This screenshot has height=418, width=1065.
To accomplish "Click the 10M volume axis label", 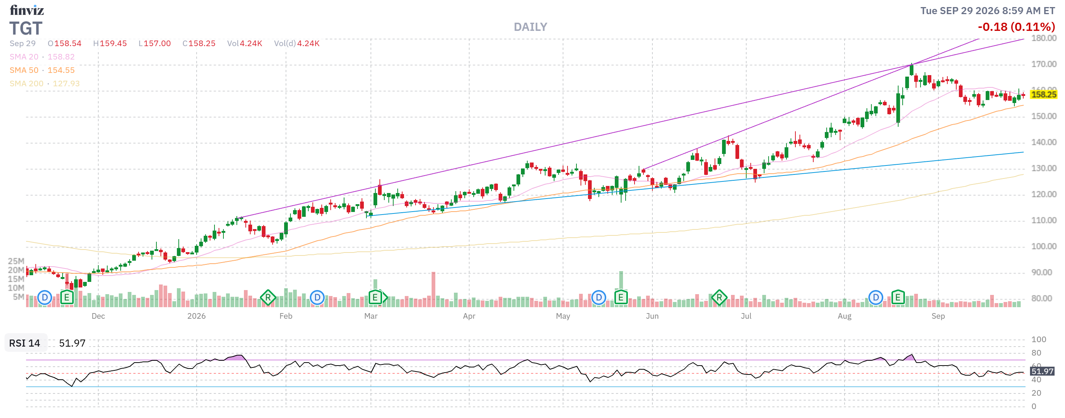I will pyautogui.click(x=16, y=288).
